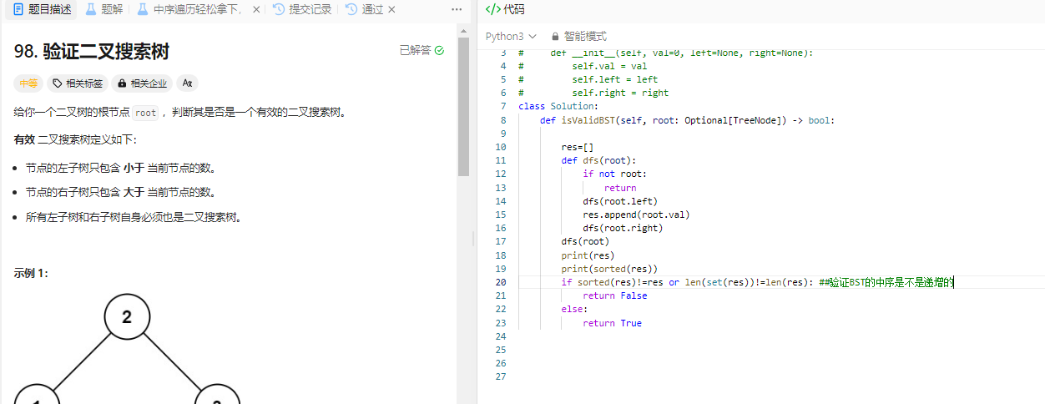Click the lock icon beside 智能模式
The width and height of the screenshot is (1045, 404).
click(555, 37)
